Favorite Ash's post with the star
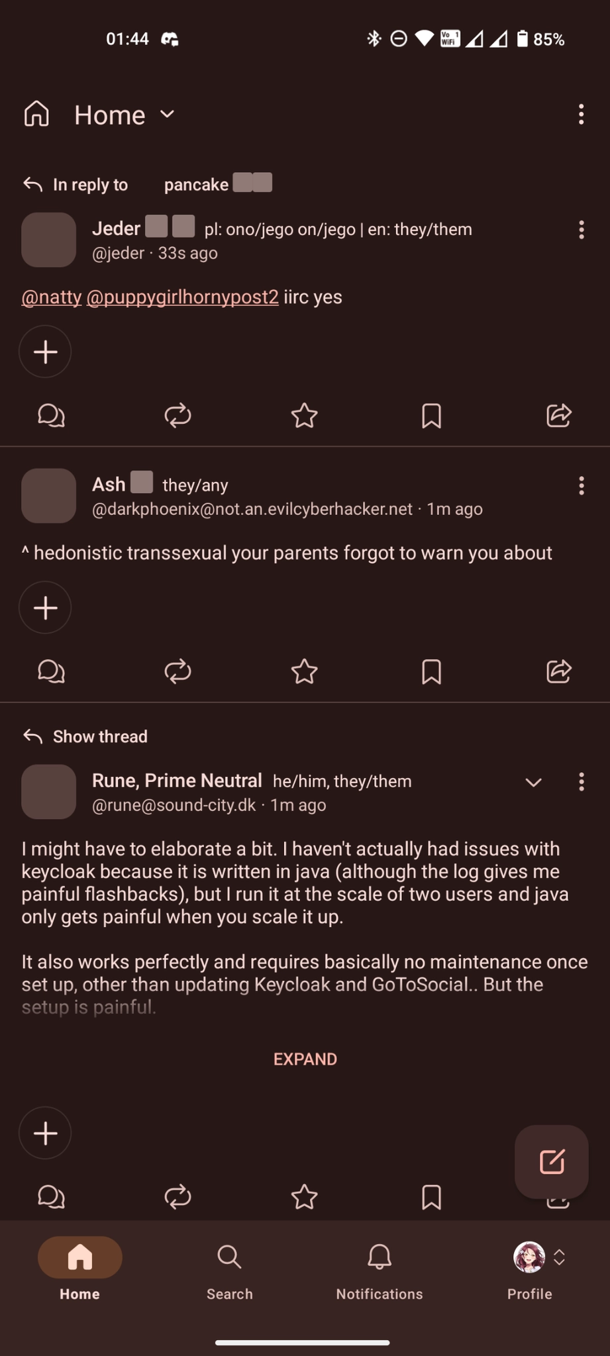This screenshot has width=610, height=1356. point(305,671)
